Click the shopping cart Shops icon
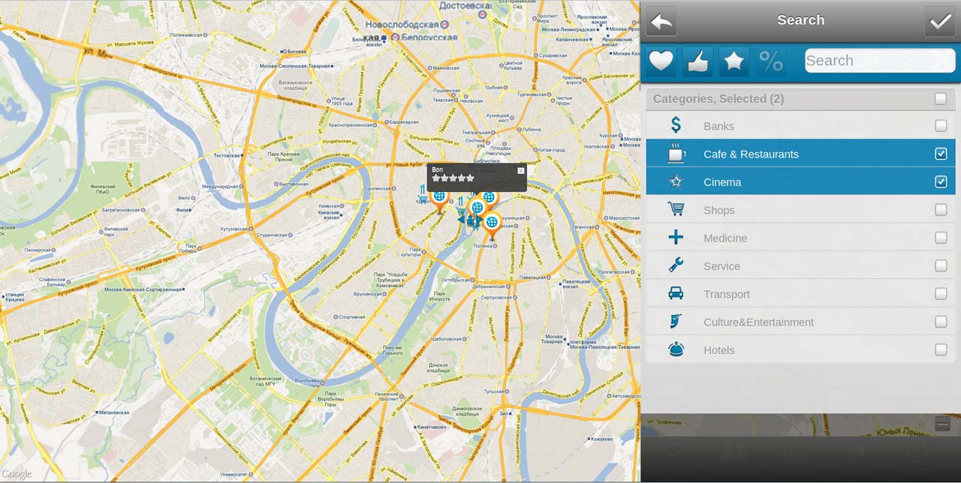This screenshot has width=961, height=483. 676,209
